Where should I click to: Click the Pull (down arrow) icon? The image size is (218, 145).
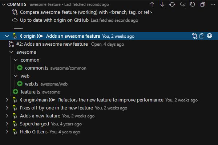click(x=162, y=4)
